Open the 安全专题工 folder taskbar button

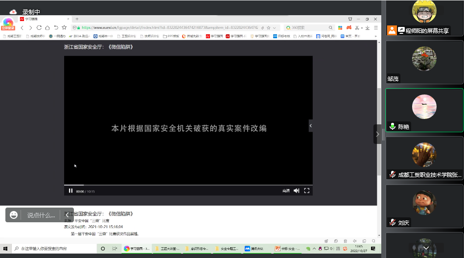pos(227,249)
